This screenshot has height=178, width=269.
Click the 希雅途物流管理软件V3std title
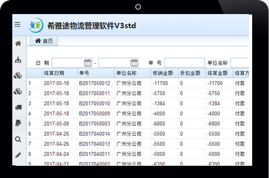(x=91, y=26)
